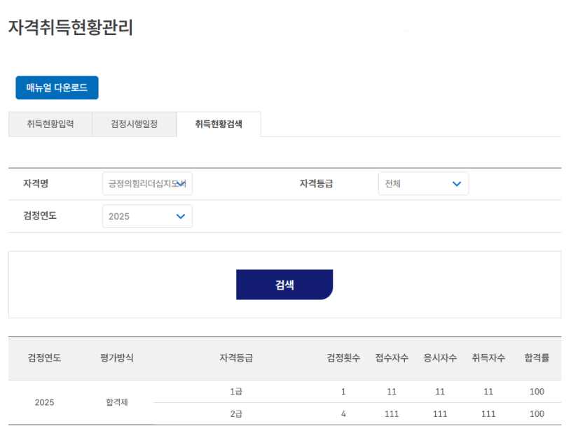Click the 평가방식 column header
585x433 pixels.
click(x=116, y=358)
